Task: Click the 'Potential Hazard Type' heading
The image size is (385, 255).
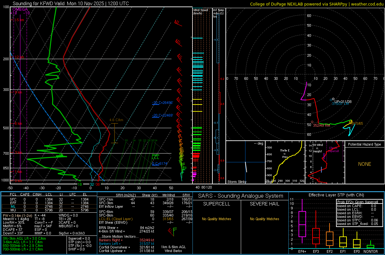Action: [x=364, y=144]
